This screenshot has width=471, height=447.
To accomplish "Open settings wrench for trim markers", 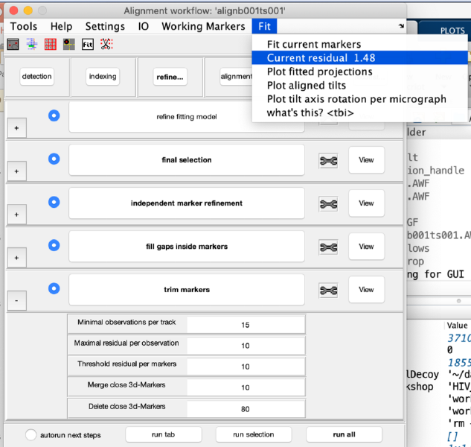I will tap(328, 291).
